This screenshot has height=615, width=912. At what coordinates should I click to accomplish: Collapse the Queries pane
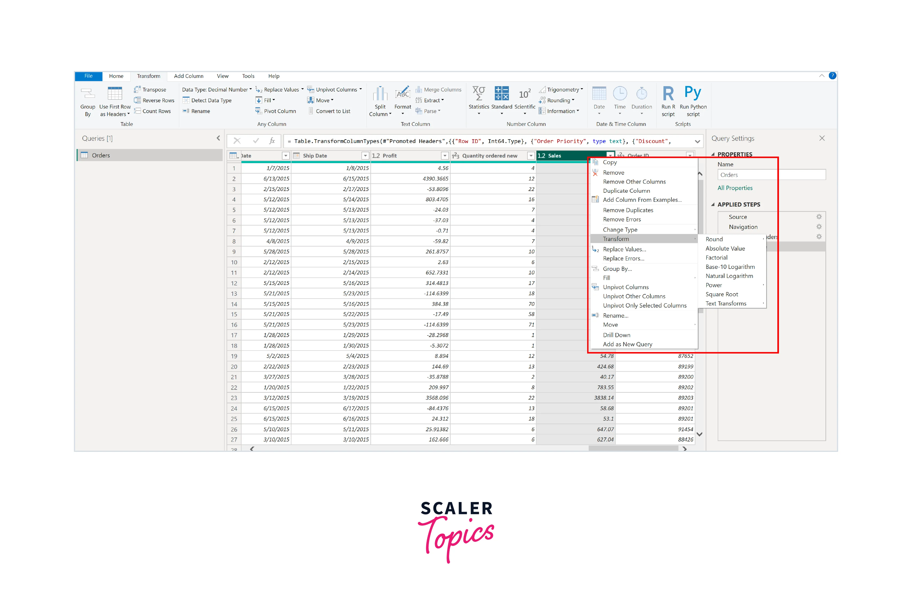coord(218,138)
